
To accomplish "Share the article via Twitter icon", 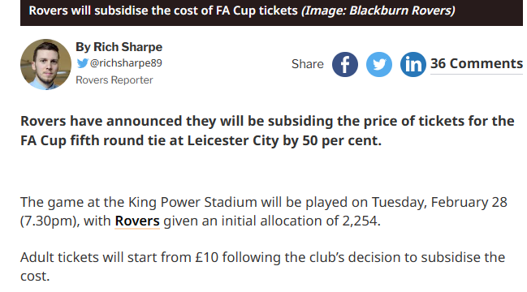I will [378, 64].
